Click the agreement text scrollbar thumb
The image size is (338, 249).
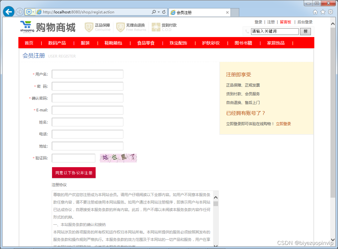tap(216, 204)
